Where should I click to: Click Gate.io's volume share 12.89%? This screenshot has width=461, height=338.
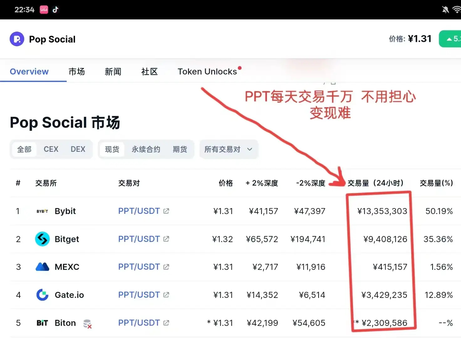coord(439,295)
